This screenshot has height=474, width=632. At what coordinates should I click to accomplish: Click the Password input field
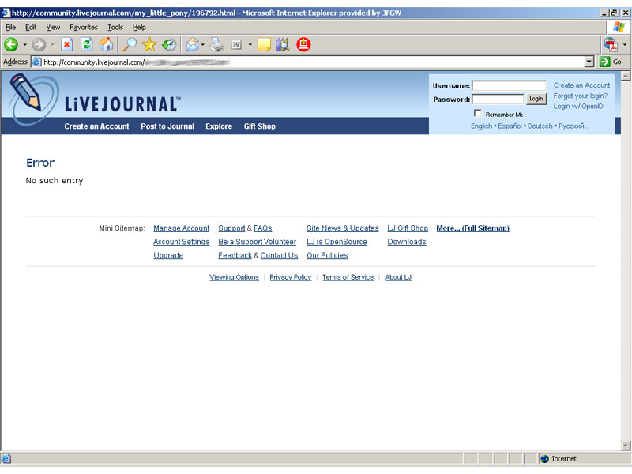pos(498,100)
